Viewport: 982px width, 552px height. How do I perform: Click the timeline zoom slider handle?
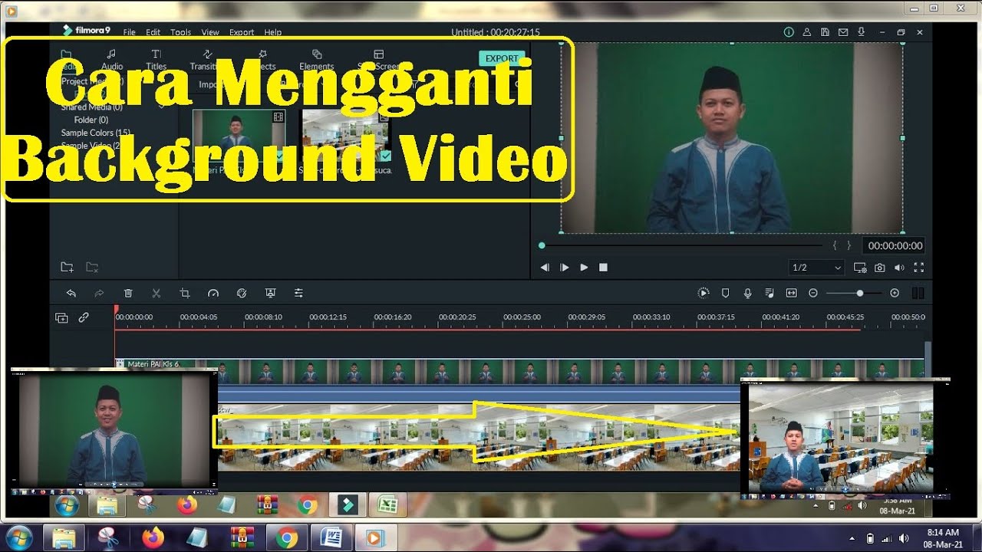coord(860,293)
